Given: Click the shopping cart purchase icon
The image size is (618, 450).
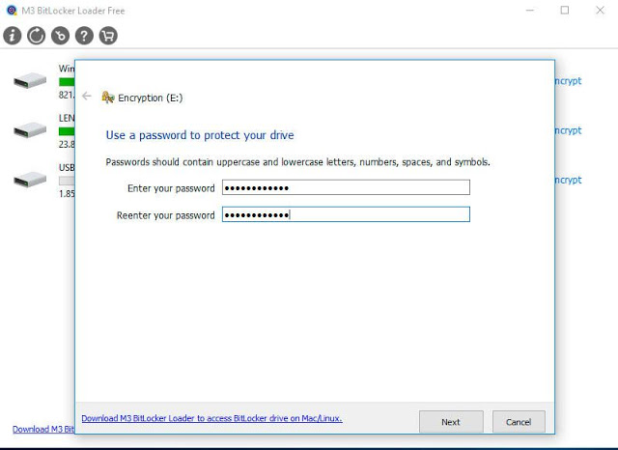Looking at the screenshot, I should (108, 36).
